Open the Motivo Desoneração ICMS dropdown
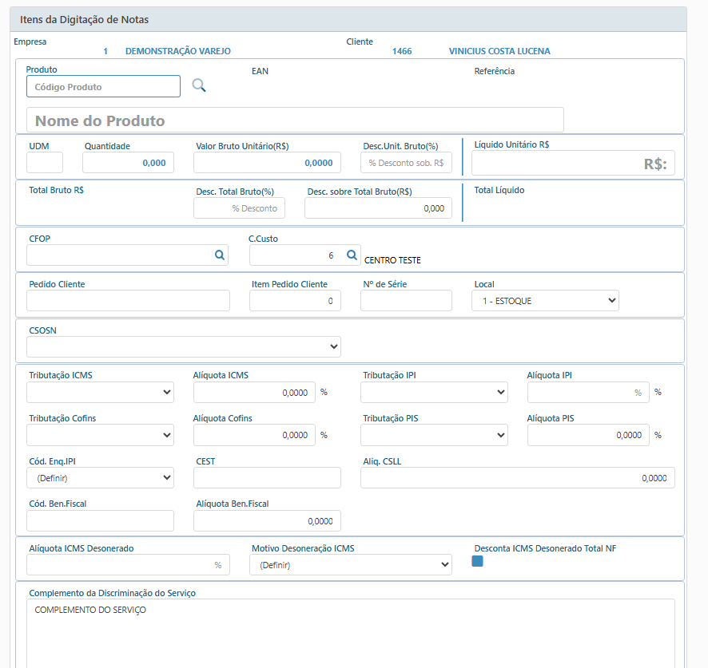The image size is (708, 668). click(x=351, y=565)
